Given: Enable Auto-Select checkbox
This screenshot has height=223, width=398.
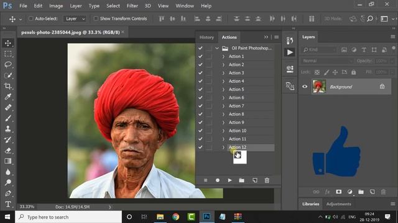Looking at the screenshot, I should pos(30,19).
